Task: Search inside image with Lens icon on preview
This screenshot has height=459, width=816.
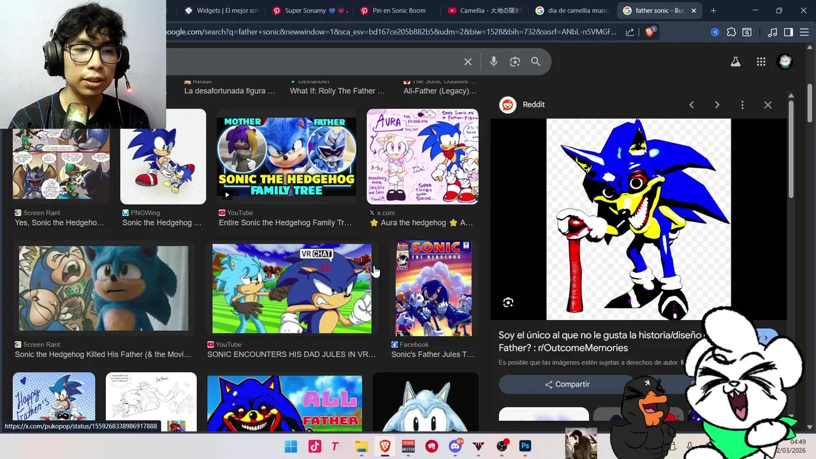Action: (x=508, y=302)
